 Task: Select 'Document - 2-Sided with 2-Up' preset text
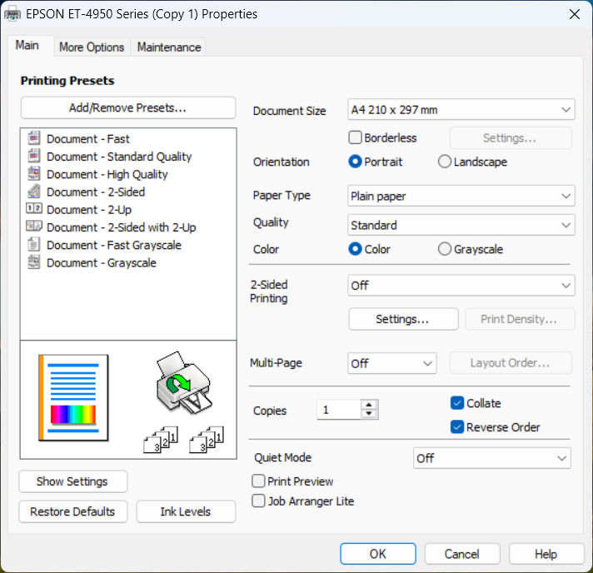(x=122, y=227)
